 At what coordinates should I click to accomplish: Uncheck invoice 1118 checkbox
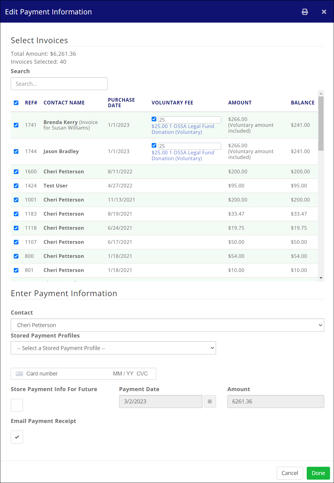16,228
